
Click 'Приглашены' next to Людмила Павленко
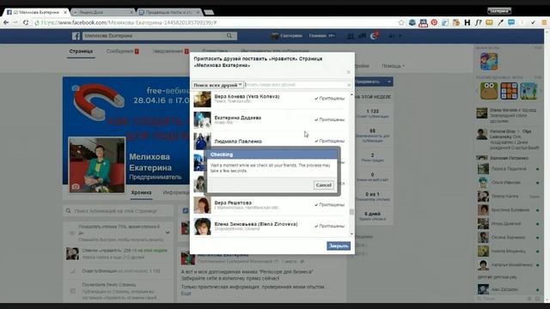329,141
